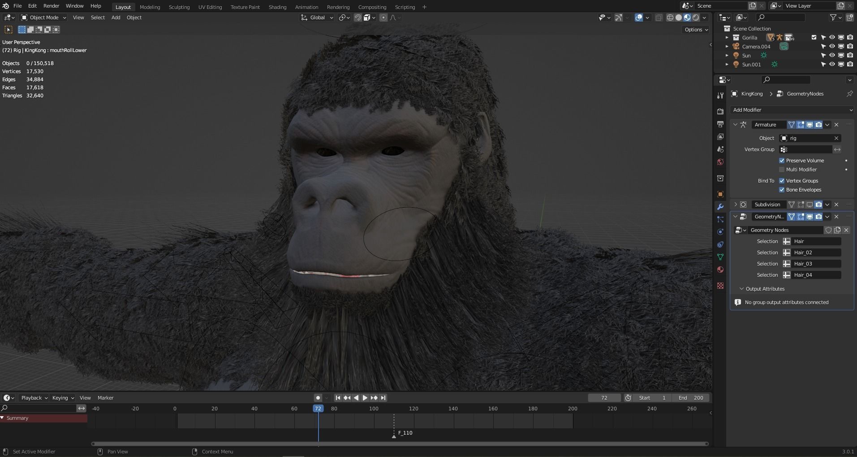
Task: Toggle X-Ray view in viewport header
Action: click(659, 17)
